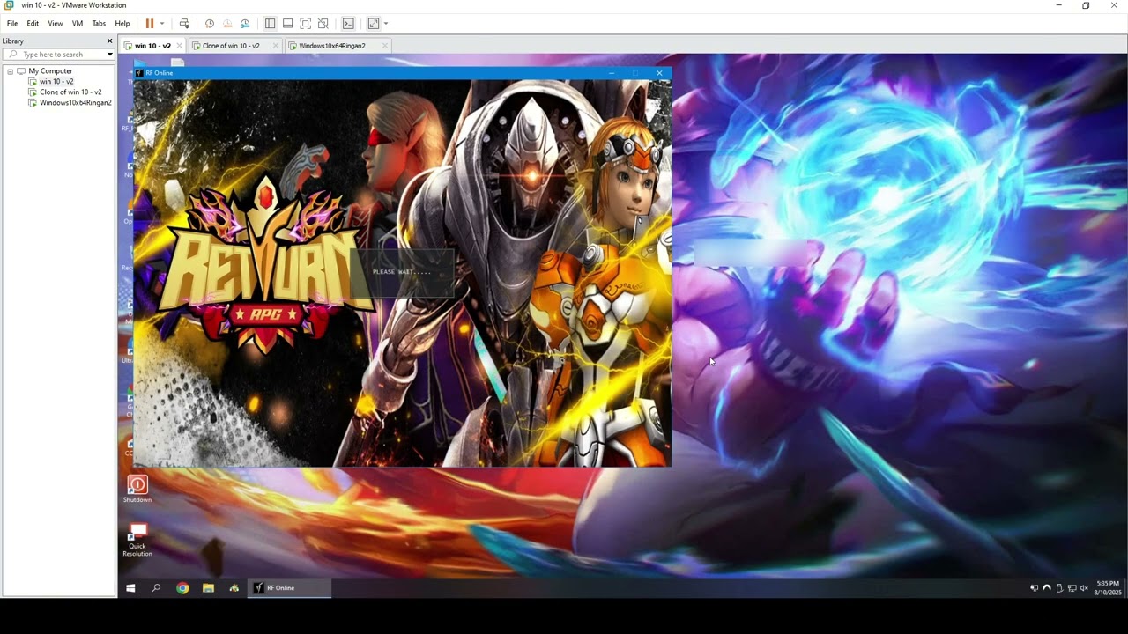Open the console view icon

(348, 24)
